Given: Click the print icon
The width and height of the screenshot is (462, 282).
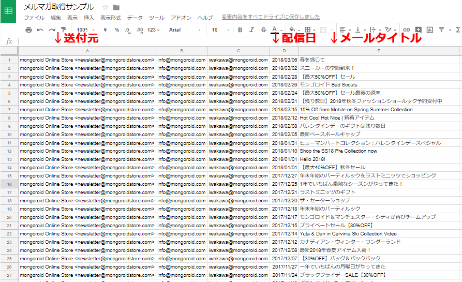Looking at the screenshot, I should [28, 30].
